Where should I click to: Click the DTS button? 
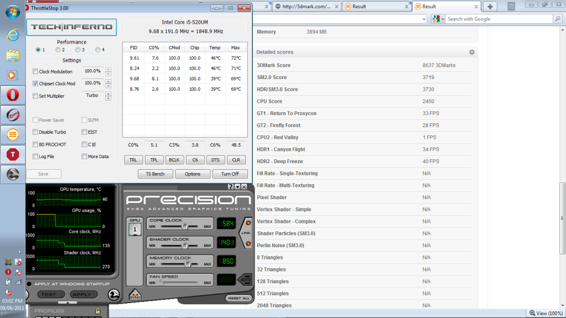215,159
